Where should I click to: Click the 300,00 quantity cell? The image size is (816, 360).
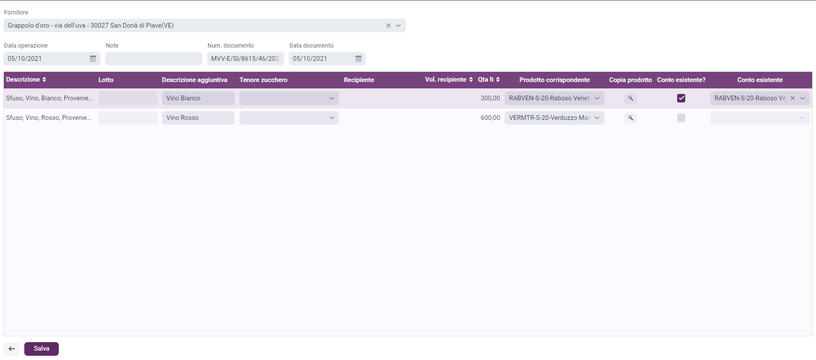[490, 98]
